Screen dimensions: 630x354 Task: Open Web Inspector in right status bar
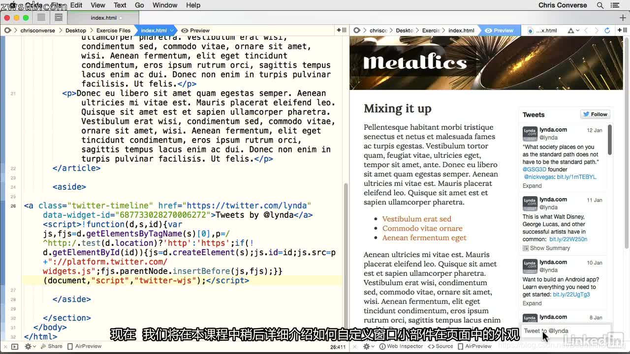401,346
